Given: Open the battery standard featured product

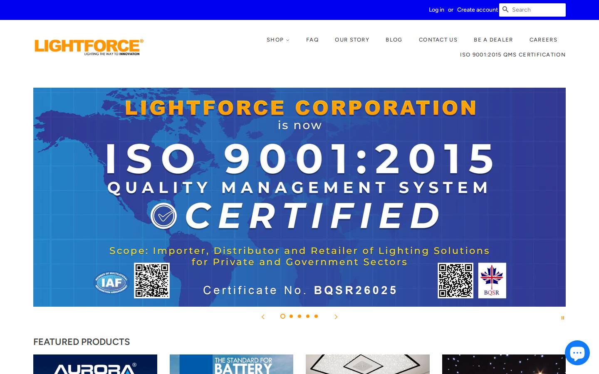Looking at the screenshot, I should [x=231, y=364].
